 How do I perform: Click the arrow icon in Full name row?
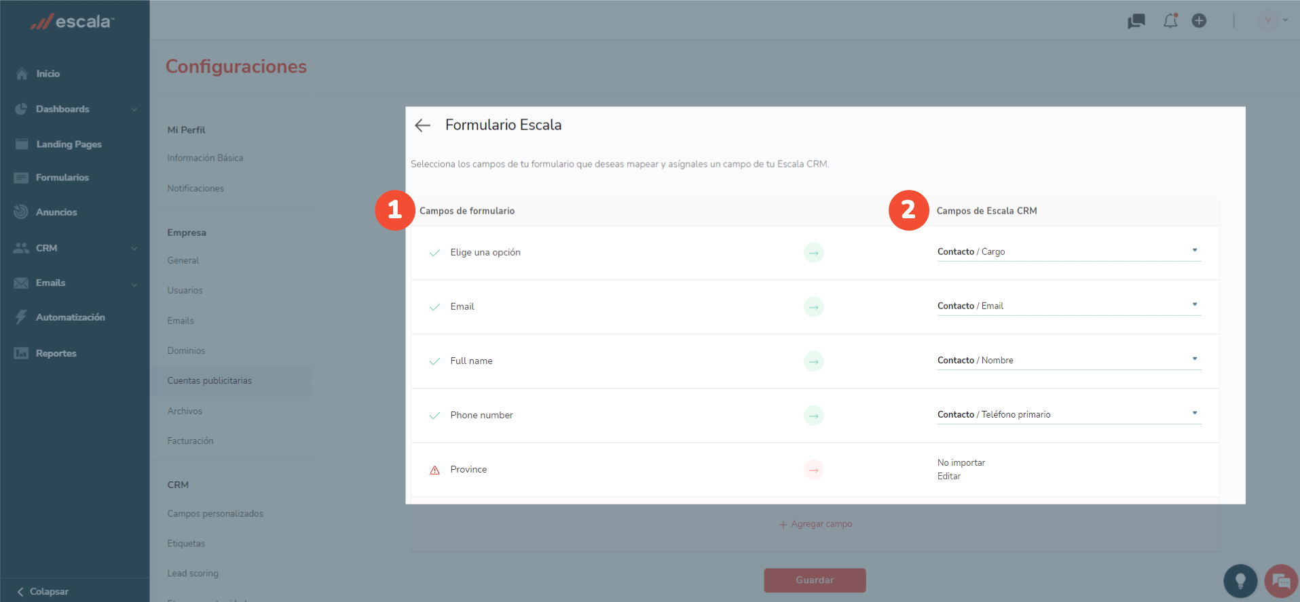813,361
